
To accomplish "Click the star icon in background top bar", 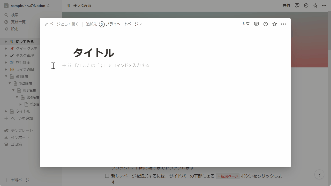I will (315, 5).
